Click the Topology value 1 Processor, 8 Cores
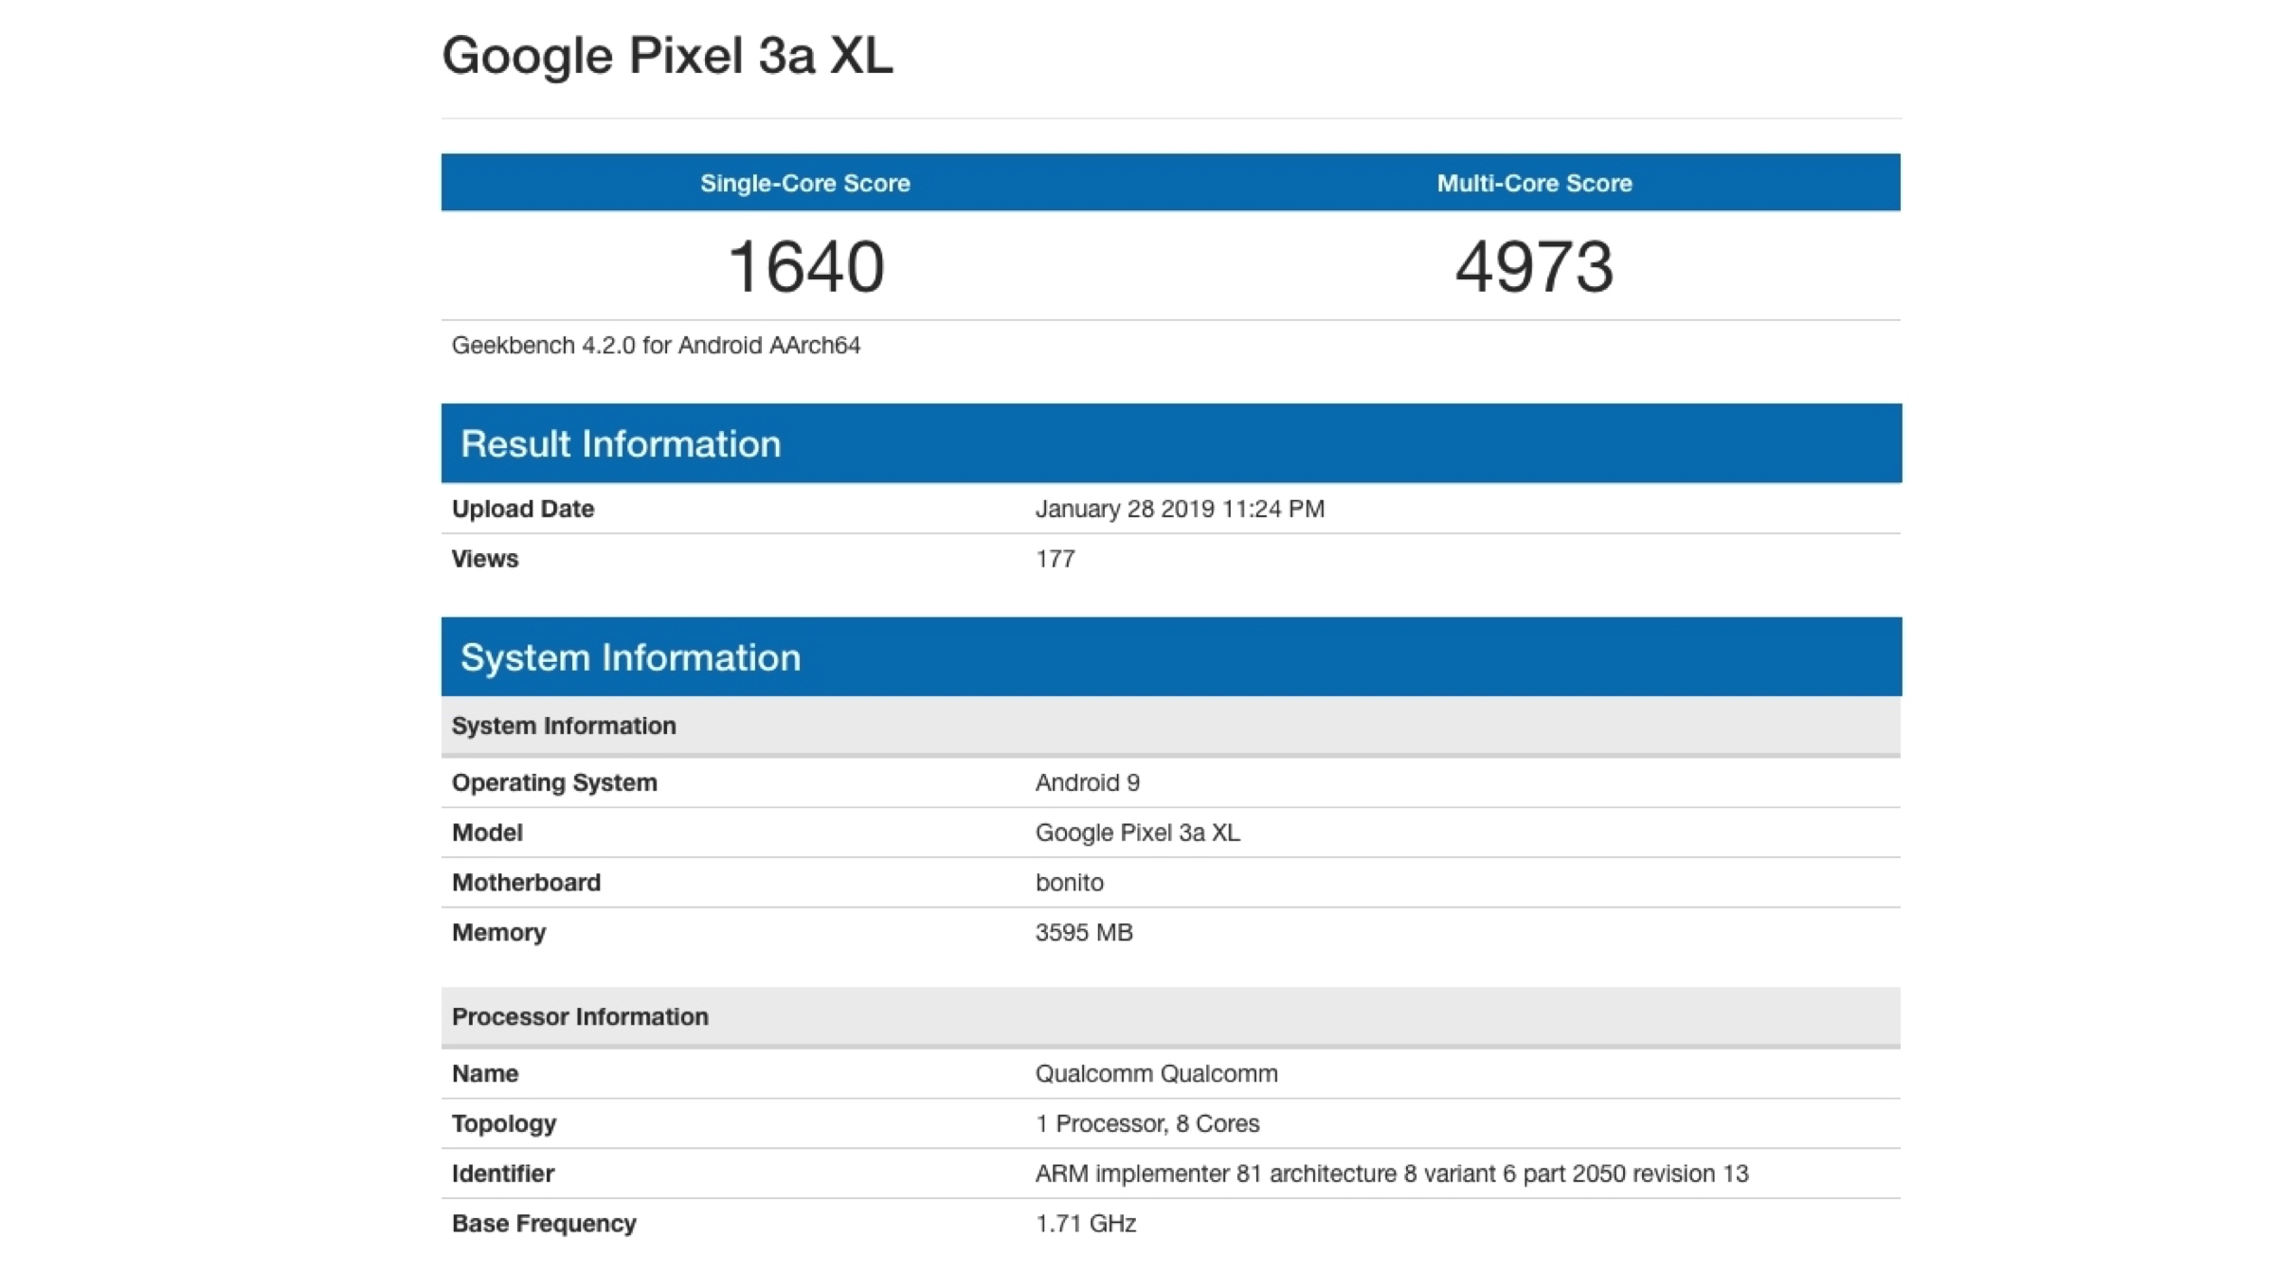2274x1274 pixels. (1146, 1123)
